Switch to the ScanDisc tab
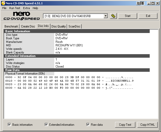Screen dimensions: 161x132 pyautogui.click(x=74, y=26)
